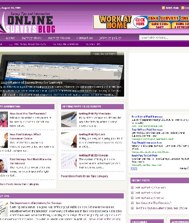Click thumbnail beside How Good Are The Rewards

click(x=4, y=119)
